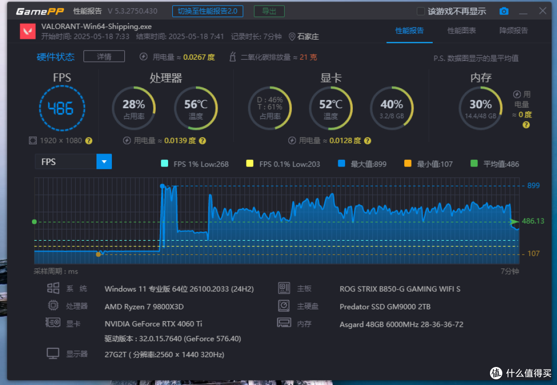Click the processor 56℃ temperature gauge
This screenshot has height=385, width=557.
pos(196,108)
